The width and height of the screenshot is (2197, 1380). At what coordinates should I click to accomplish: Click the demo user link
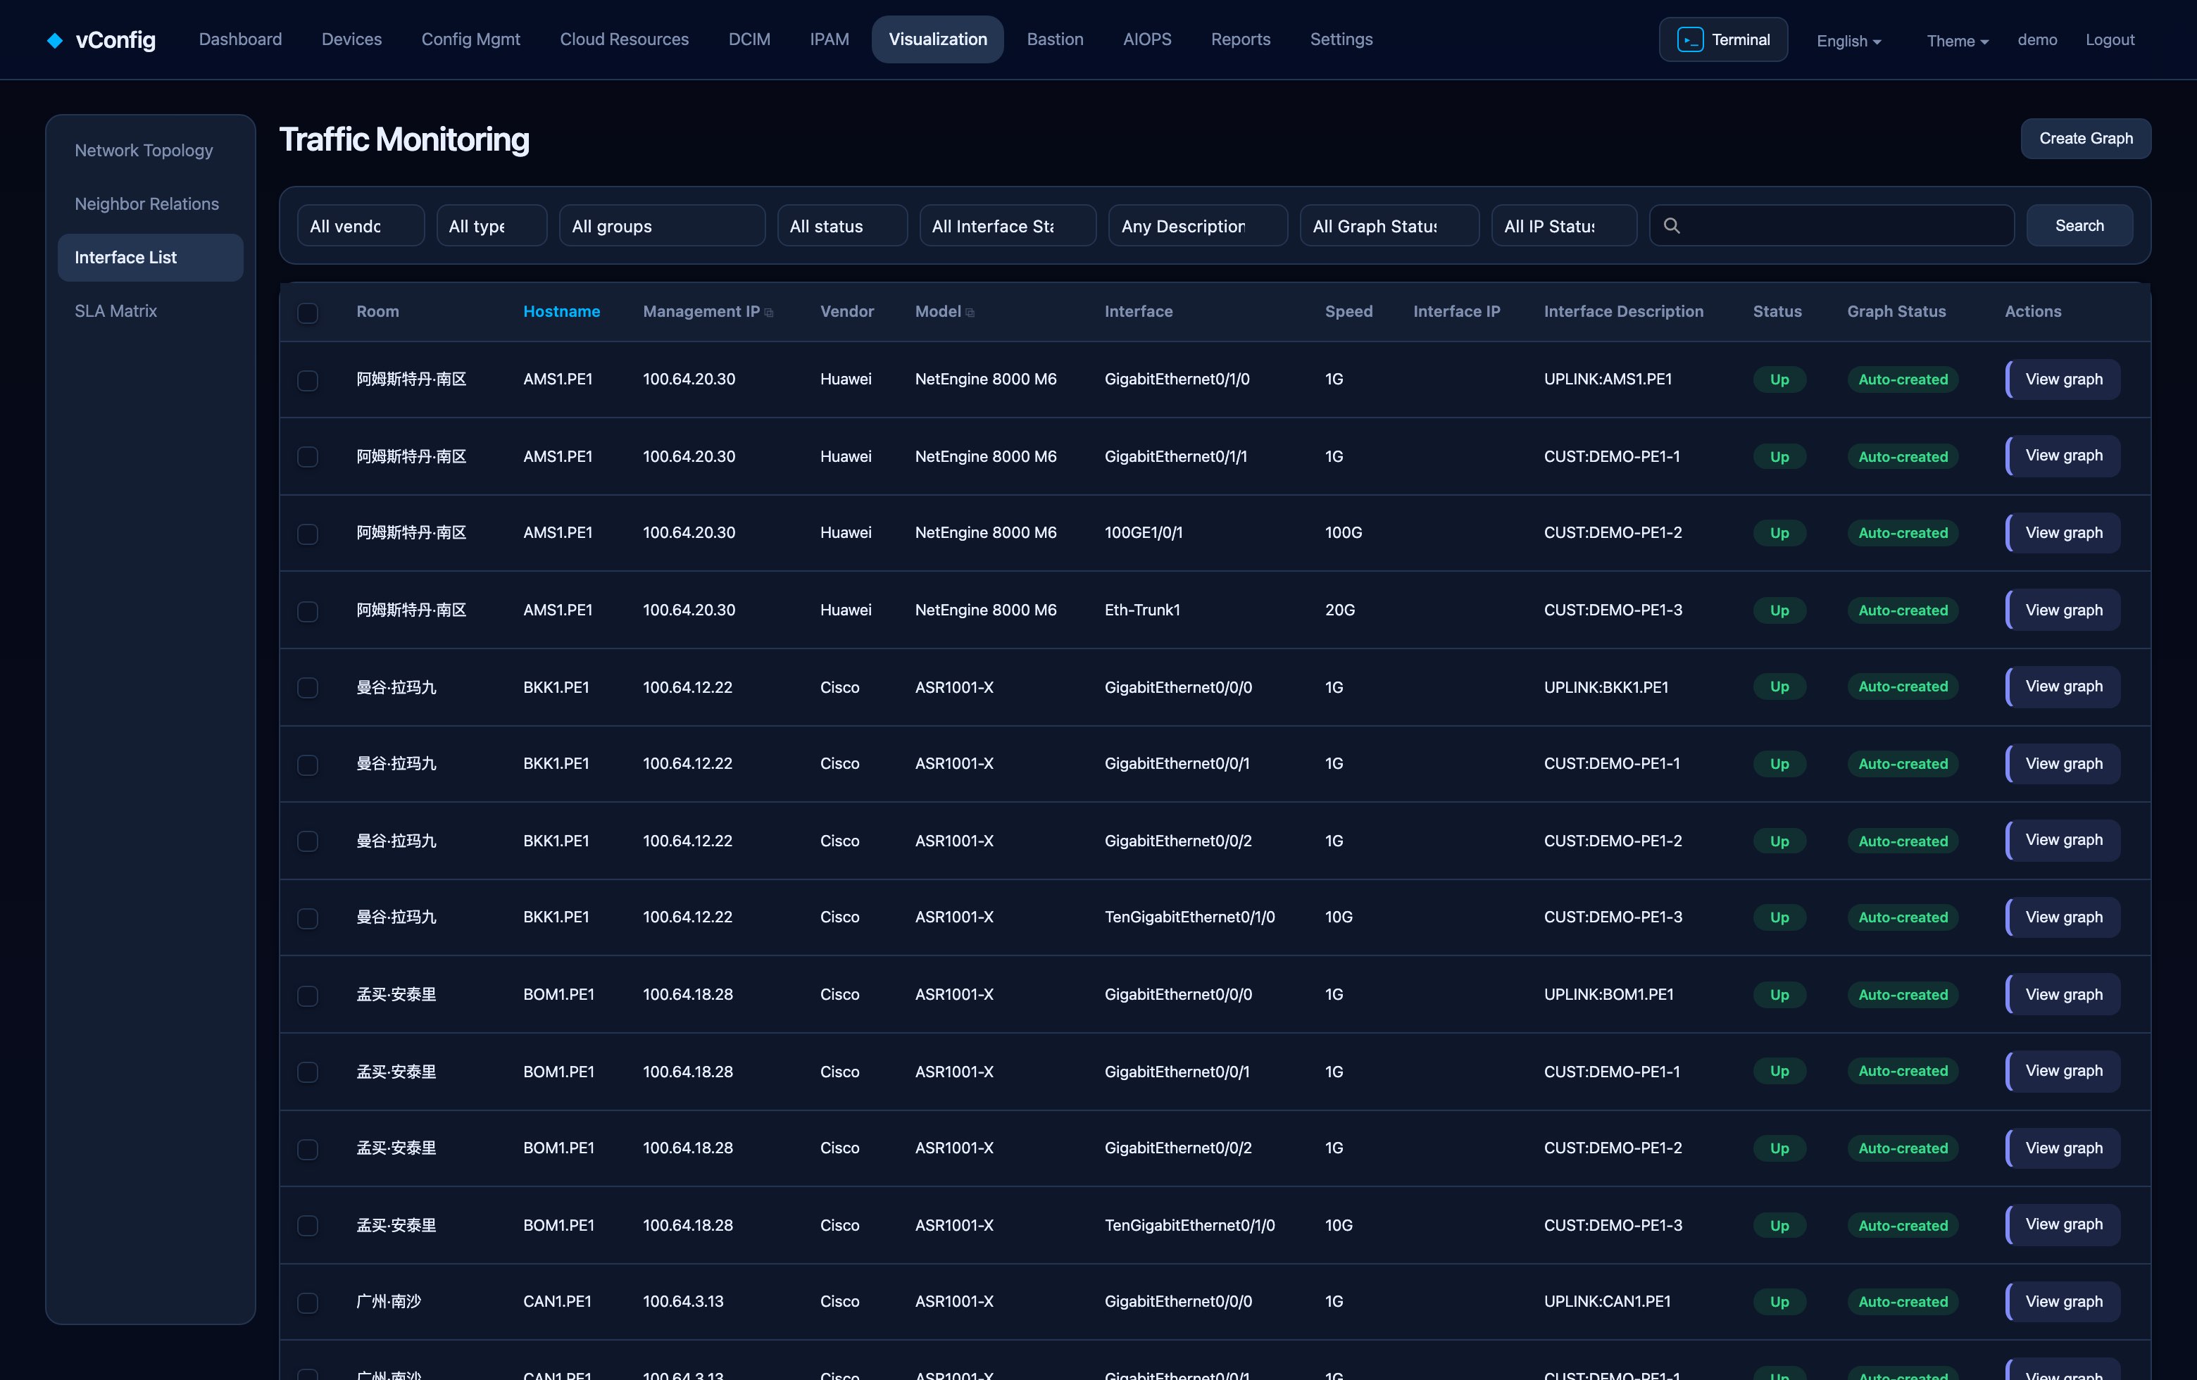(2036, 40)
